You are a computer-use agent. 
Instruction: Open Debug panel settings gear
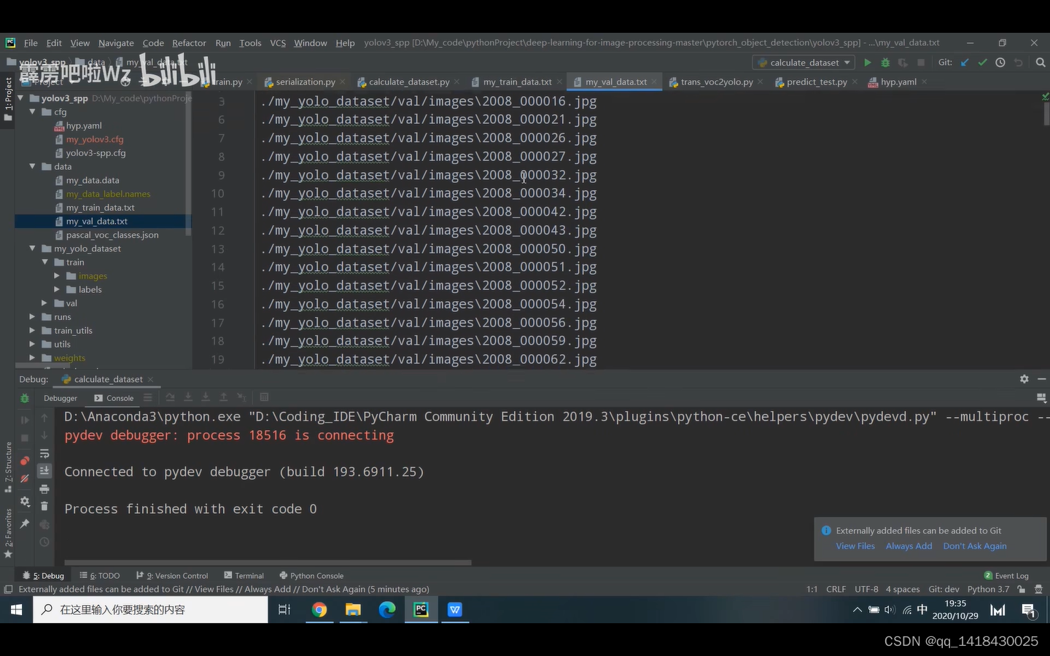point(1024,379)
